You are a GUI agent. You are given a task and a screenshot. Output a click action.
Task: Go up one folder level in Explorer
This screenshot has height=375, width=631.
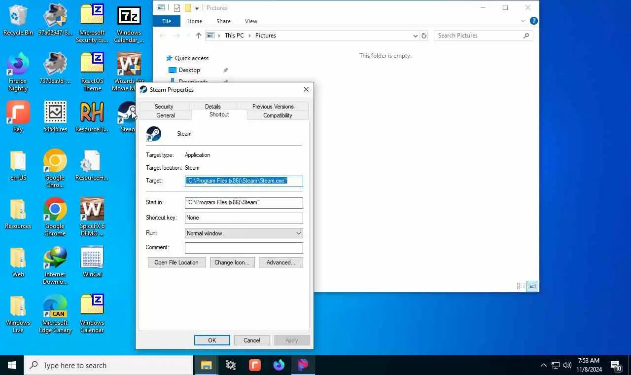click(198, 36)
